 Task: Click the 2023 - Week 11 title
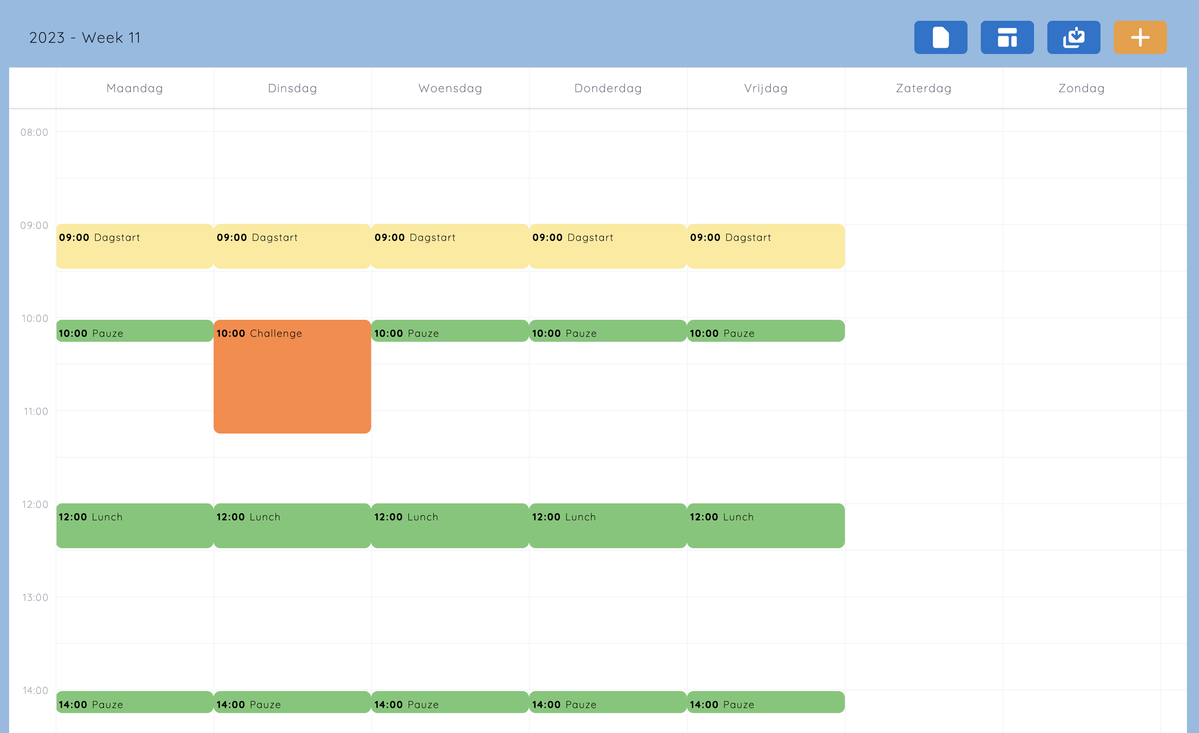click(85, 37)
